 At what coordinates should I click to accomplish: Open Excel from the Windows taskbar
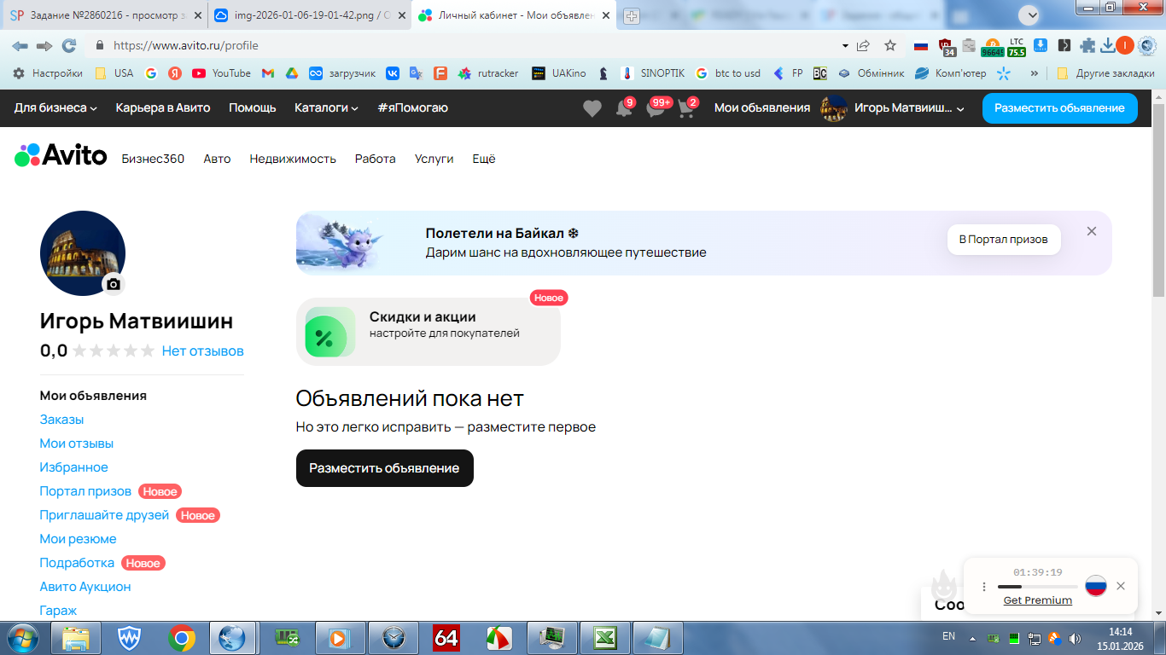[x=605, y=637]
